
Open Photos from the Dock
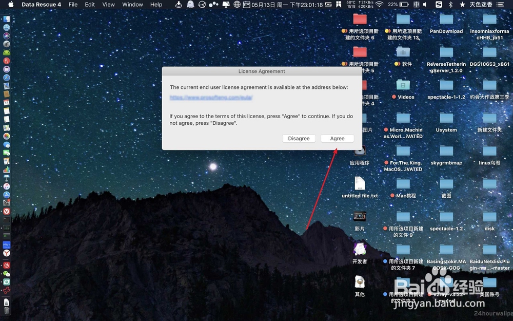pos(7,136)
